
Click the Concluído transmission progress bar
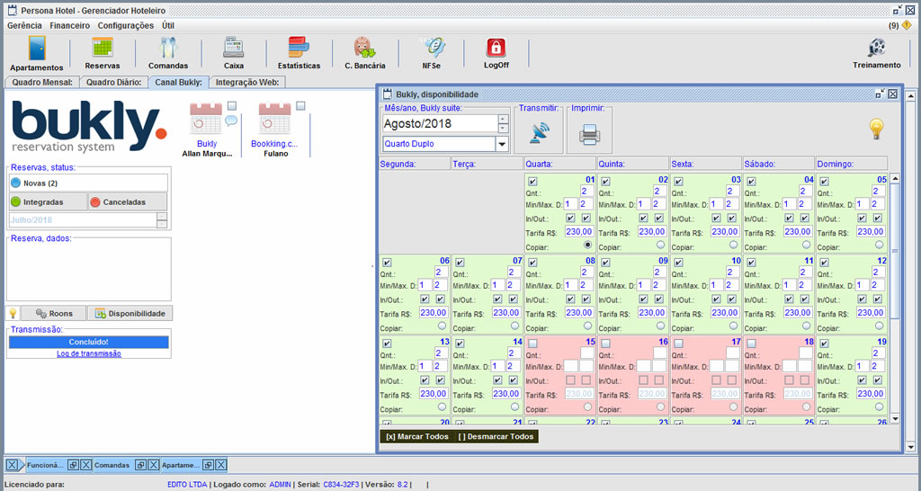tap(89, 342)
